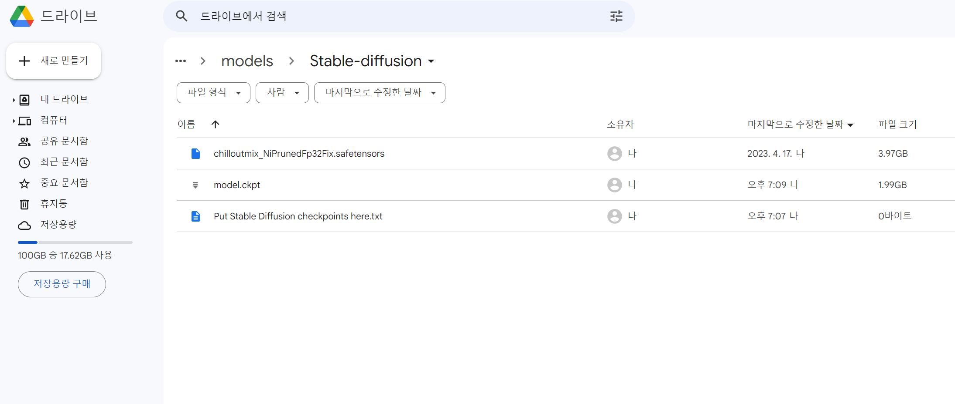This screenshot has height=404, width=955.
Task: Click the 오후 7:09 나 modified time
Action: [773, 185]
